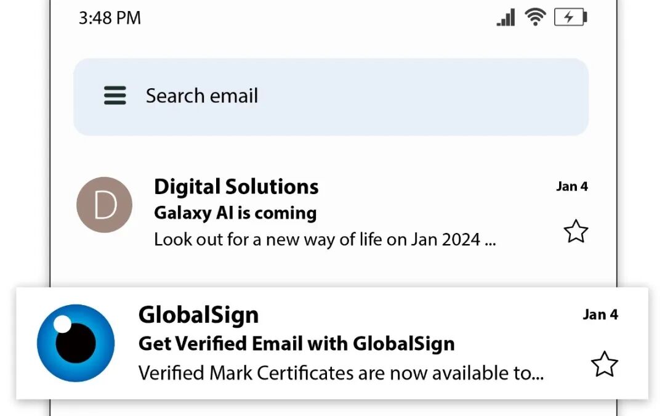Tap the 3:48 PM status bar clock
Image resolution: width=665 pixels, height=416 pixels.
tap(110, 18)
